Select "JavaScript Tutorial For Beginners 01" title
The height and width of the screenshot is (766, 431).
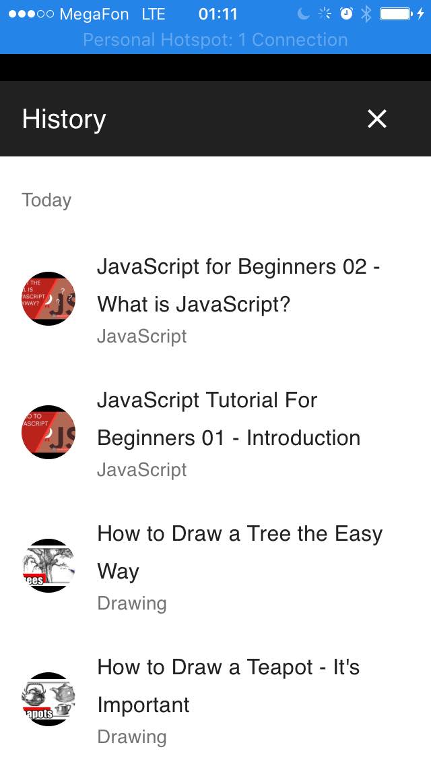(x=228, y=419)
